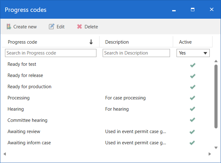Focus the Search in Progress code field
This screenshot has height=163, width=221.
point(51,53)
